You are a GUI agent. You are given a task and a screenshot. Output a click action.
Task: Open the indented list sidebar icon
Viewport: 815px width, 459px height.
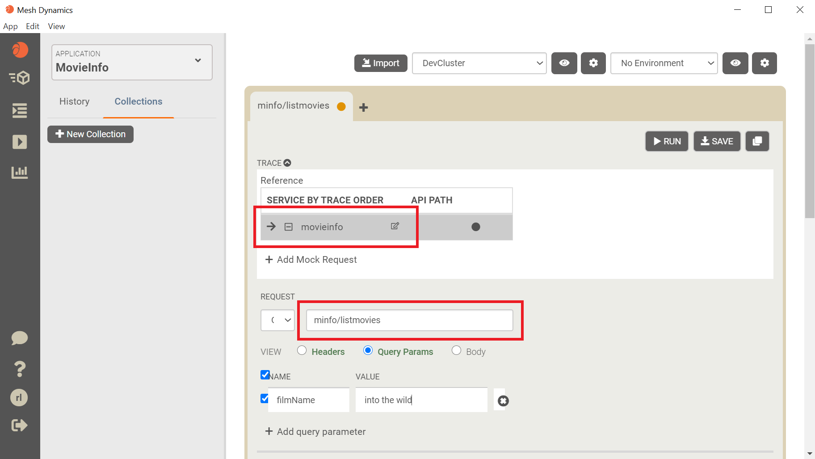tap(20, 110)
